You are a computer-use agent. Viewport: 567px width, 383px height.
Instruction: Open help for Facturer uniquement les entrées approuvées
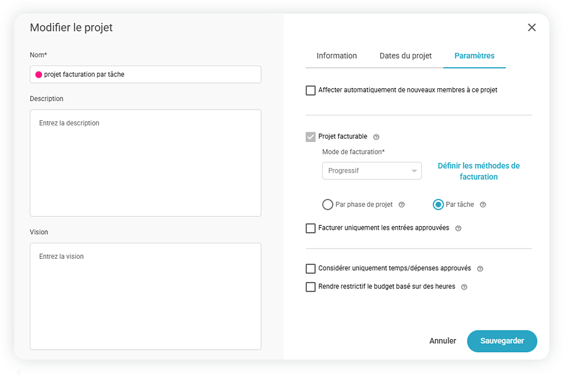click(x=458, y=229)
